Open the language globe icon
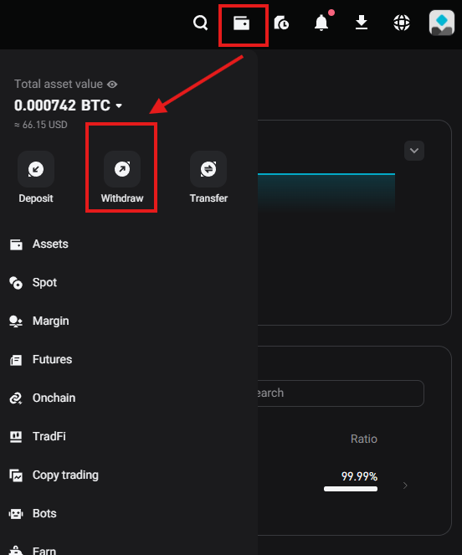Screen dimensions: 462x555 pos(402,23)
